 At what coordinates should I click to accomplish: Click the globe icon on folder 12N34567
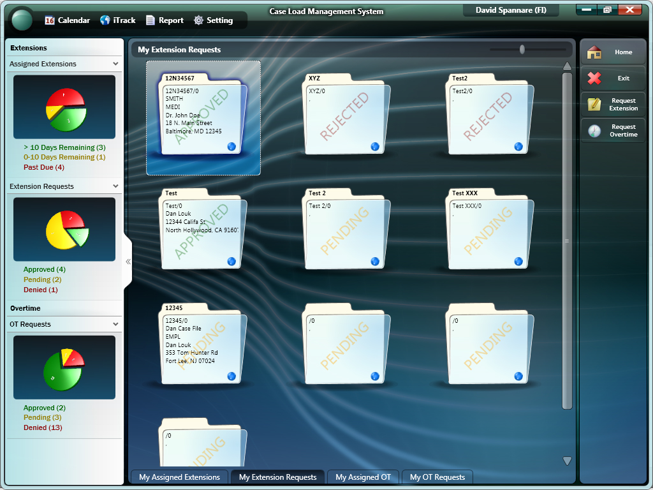231,147
